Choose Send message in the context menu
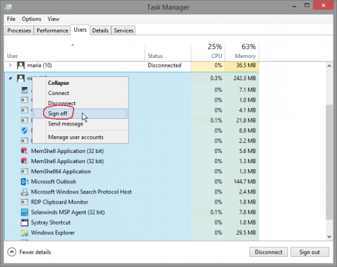337x267 pixels. point(80,123)
